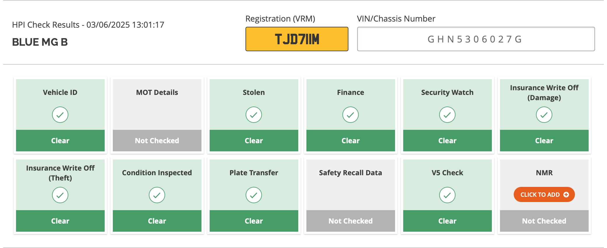
Task: Click the Security Watch card heading
Action: click(447, 92)
